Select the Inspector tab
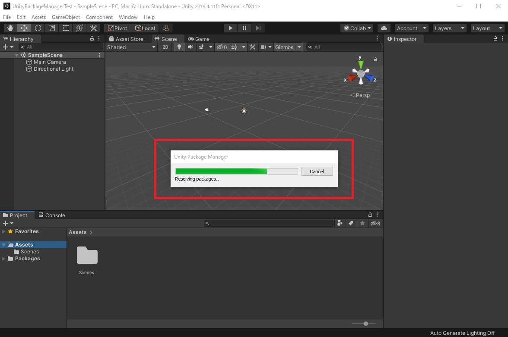Screen dimensions: 508x337 point(402,39)
